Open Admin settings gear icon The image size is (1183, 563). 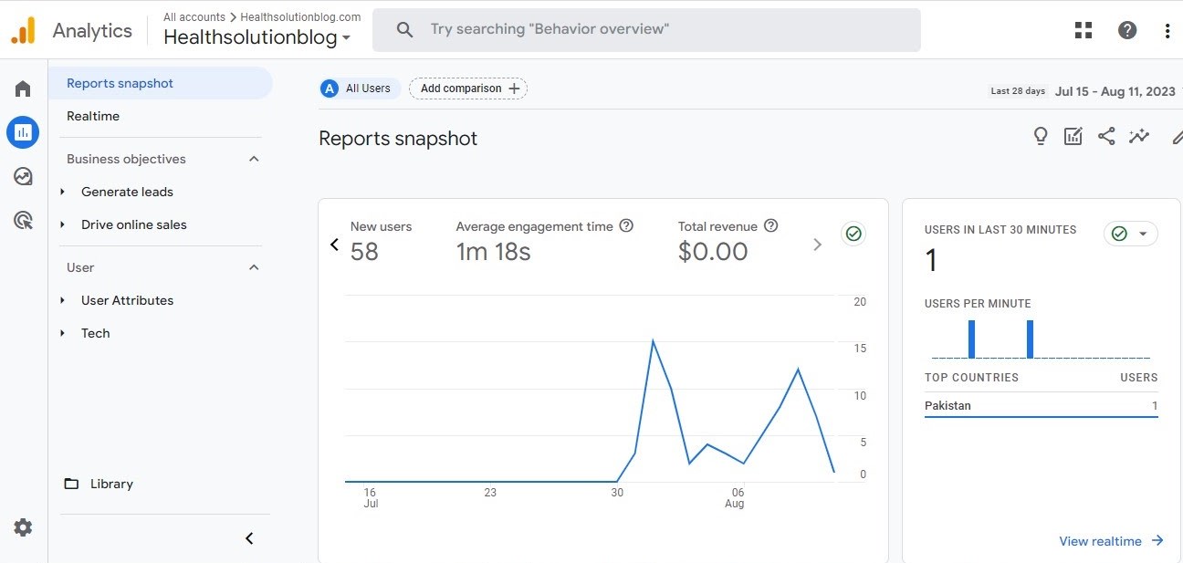(23, 527)
